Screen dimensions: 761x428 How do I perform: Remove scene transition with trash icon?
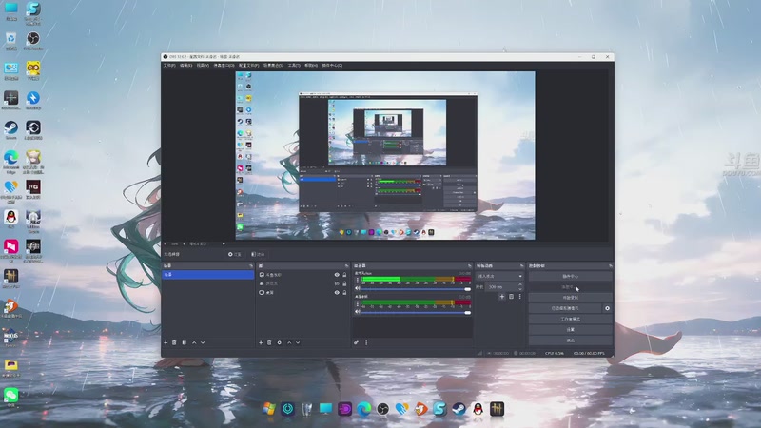(x=511, y=296)
